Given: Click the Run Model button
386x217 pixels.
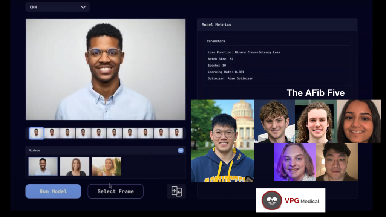Looking at the screenshot, I should [x=53, y=191].
